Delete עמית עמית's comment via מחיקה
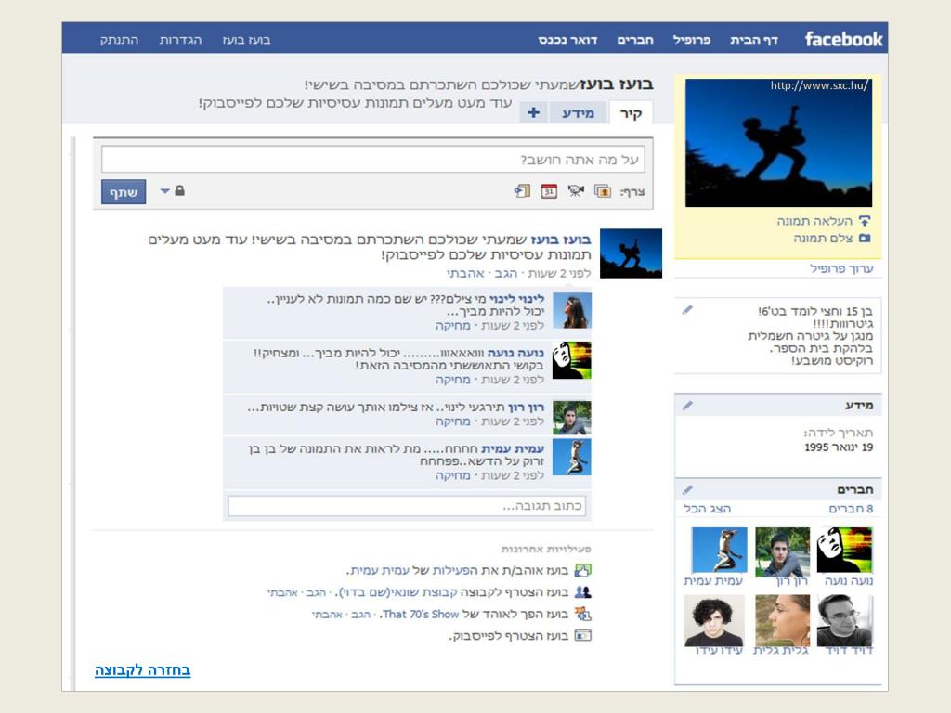 pyautogui.click(x=452, y=475)
